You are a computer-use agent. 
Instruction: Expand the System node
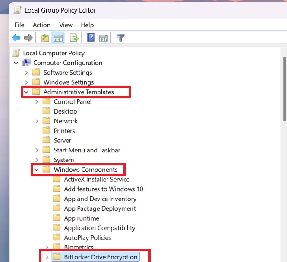(x=37, y=160)
